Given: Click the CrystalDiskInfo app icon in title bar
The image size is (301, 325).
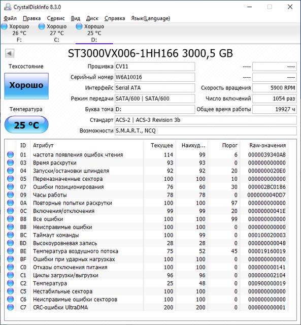Looking at the screenshot, I should coord(8,7).
